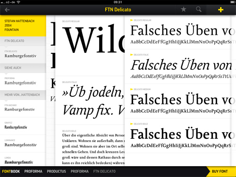This screenshot has height=177, width=236.
Task: Open search with magnifier icon
Action: [x=199, y=9]
